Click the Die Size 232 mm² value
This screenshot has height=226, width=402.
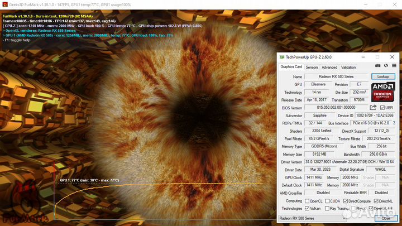[x=359, y=92]
